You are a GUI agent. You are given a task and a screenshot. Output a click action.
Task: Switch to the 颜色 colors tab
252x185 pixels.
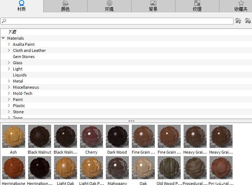coord(66,6)
